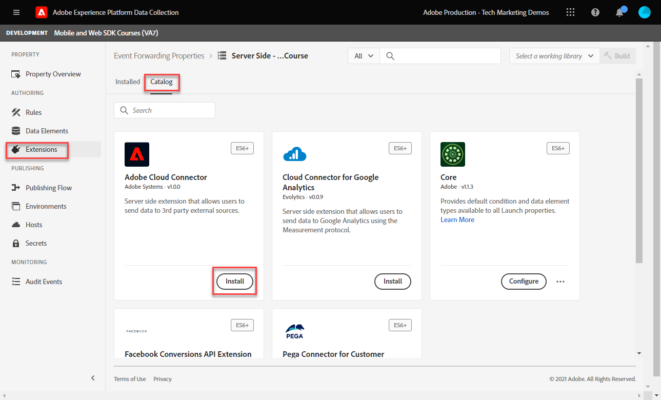661x400 pixels.
Task: Click the Pega Connector for Customer title
Action: pyautogui.click(x=333, y=354)
